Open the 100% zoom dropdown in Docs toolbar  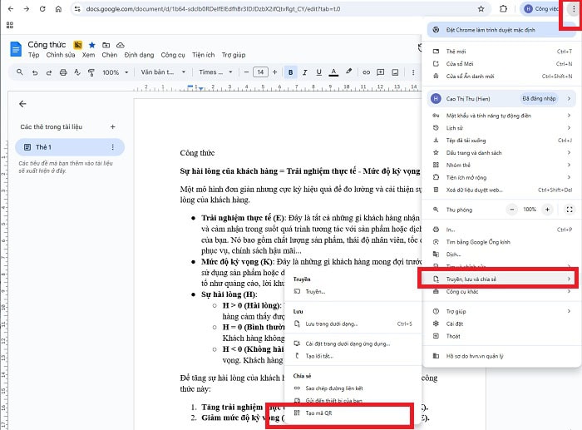point(116,72)
